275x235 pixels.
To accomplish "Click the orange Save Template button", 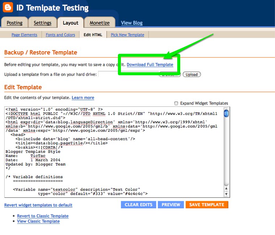I will [x=207, y=205].
